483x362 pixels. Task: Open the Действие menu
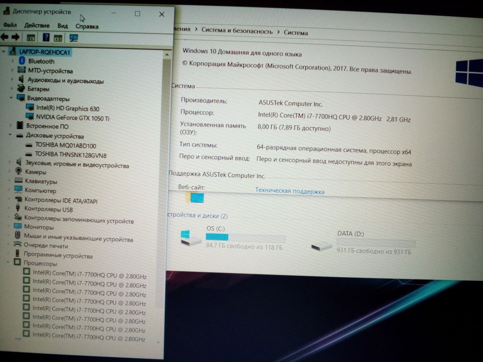click(x=37, y=25)
